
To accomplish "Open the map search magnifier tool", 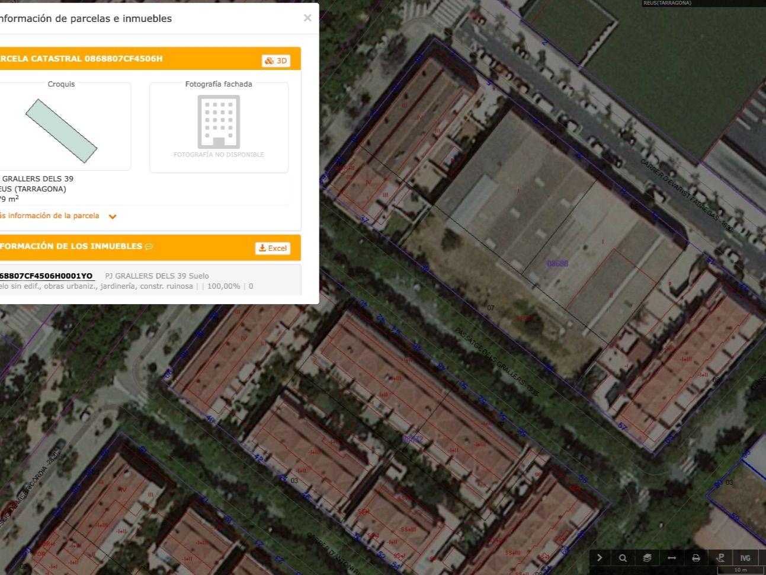I will pos(623,558).
